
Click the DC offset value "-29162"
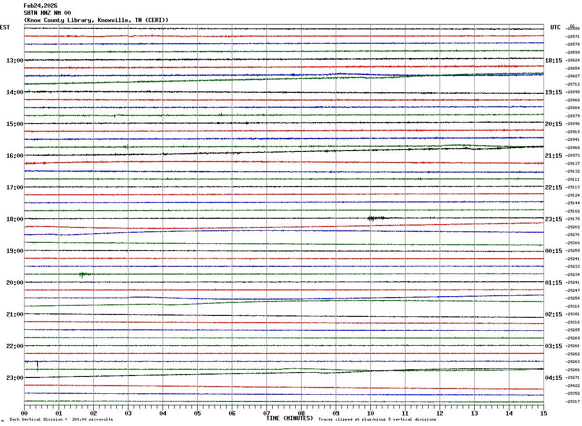[573, 211]
